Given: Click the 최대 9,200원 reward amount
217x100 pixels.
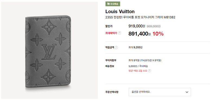Looking at the screenshot, I should coord(135,48).
